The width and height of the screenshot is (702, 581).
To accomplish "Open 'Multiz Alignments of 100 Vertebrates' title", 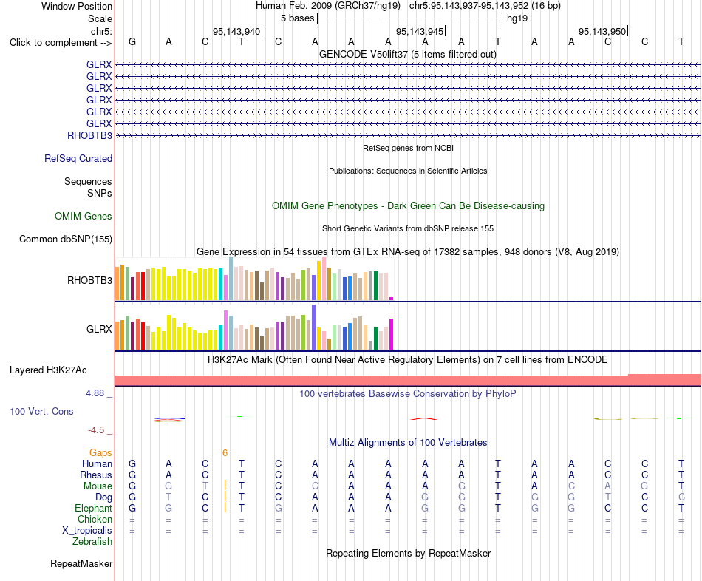I will (408, 443).
